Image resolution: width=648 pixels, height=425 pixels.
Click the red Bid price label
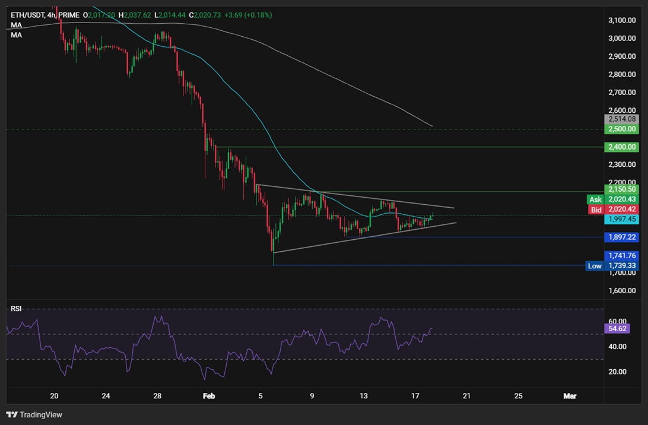595,210
